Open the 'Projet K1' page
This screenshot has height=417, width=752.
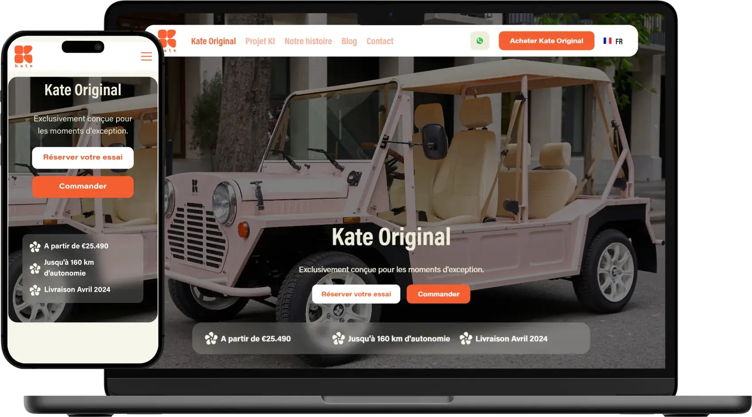(x=260, y=41)
